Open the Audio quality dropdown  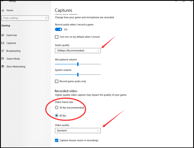point(78,51)
